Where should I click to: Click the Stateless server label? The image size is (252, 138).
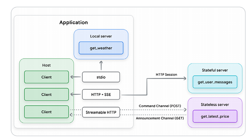[215, 105]
